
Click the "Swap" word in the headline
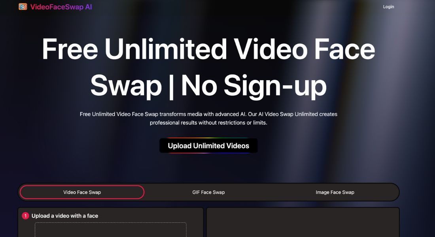(x=126, y=86)
